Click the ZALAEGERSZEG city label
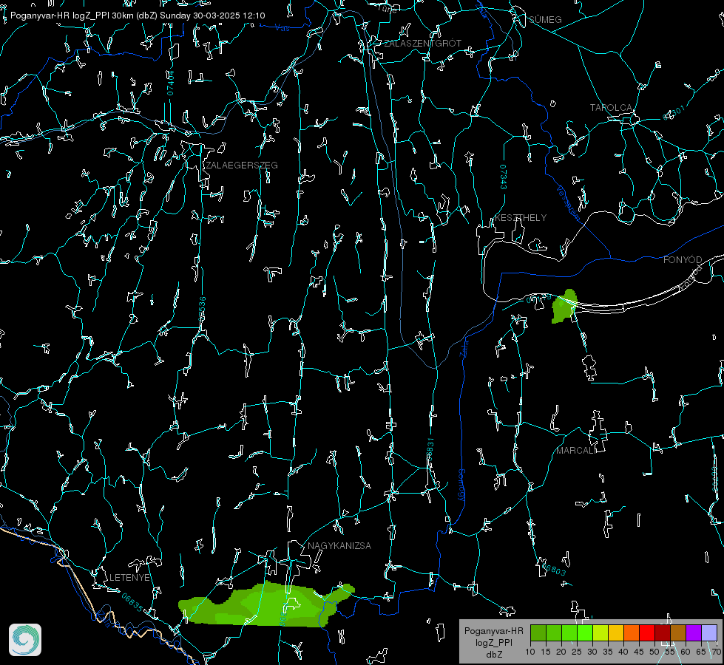724x665 pixels. click(242, 166)
